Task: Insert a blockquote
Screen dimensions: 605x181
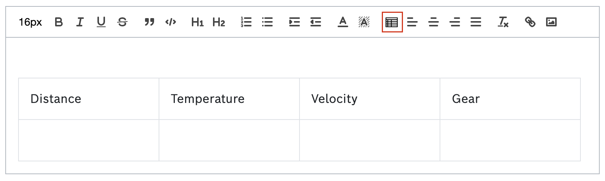Action: [150, 22]
